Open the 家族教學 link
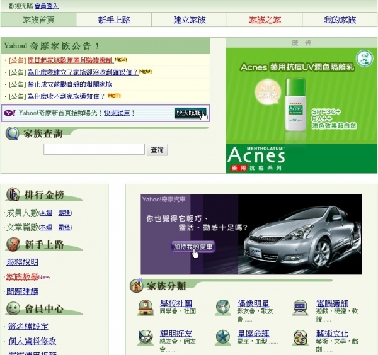 pos(22,277)
